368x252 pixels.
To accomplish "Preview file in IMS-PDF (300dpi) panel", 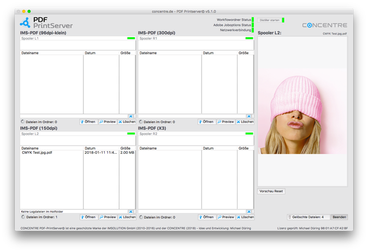I will (x=226, y=122).
